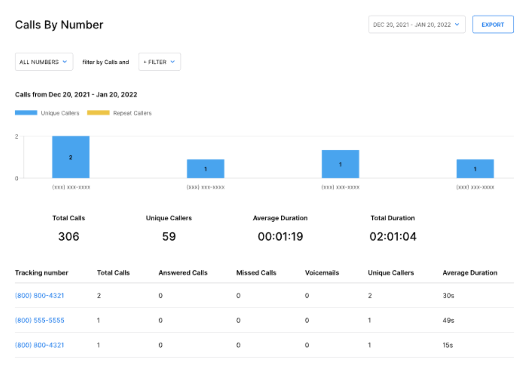Open the (800) 555-5555 tracking number details
Screen dimensions: 530x370
[39, 320]
